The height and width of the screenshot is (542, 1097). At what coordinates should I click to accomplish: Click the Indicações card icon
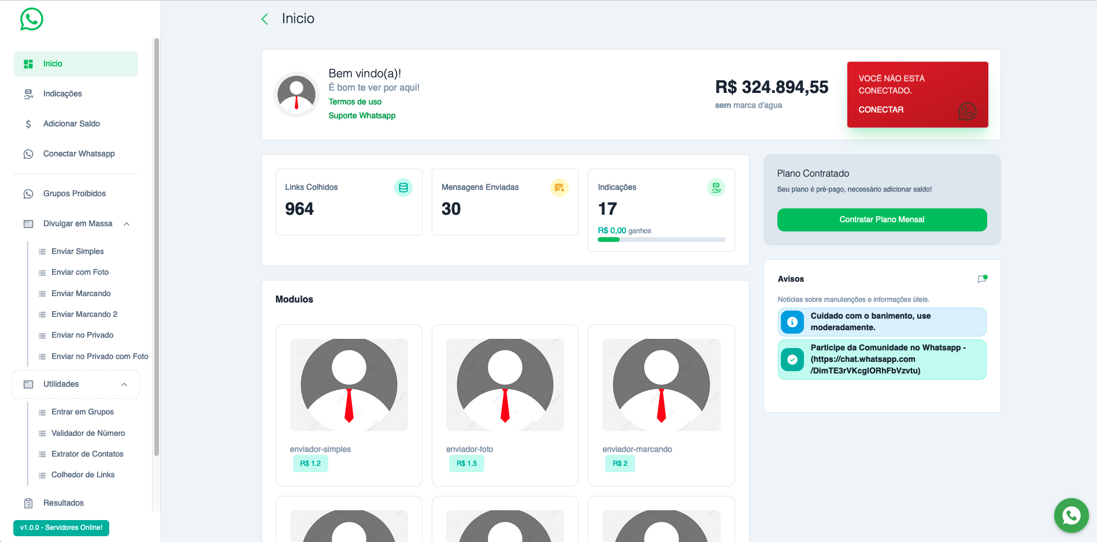(716, 188)
